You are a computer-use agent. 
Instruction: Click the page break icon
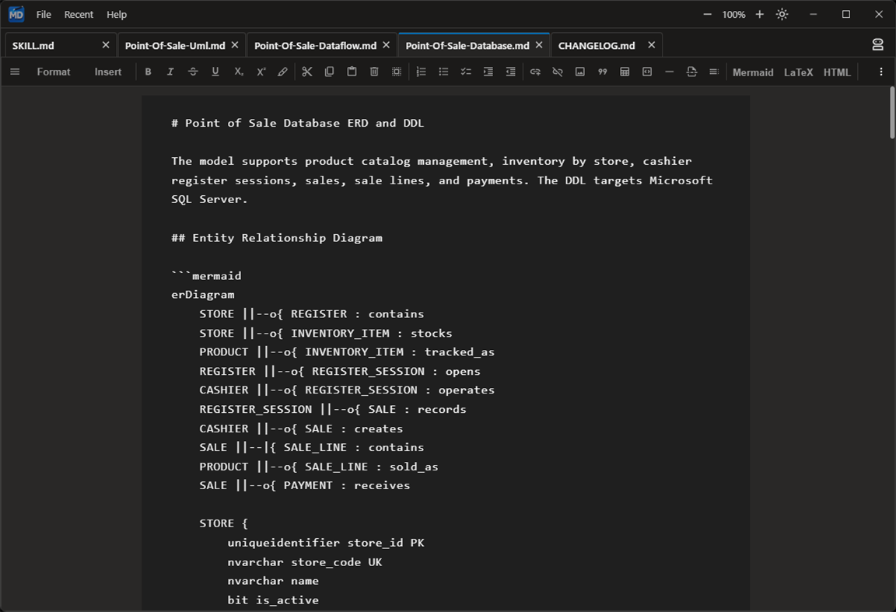692,72
